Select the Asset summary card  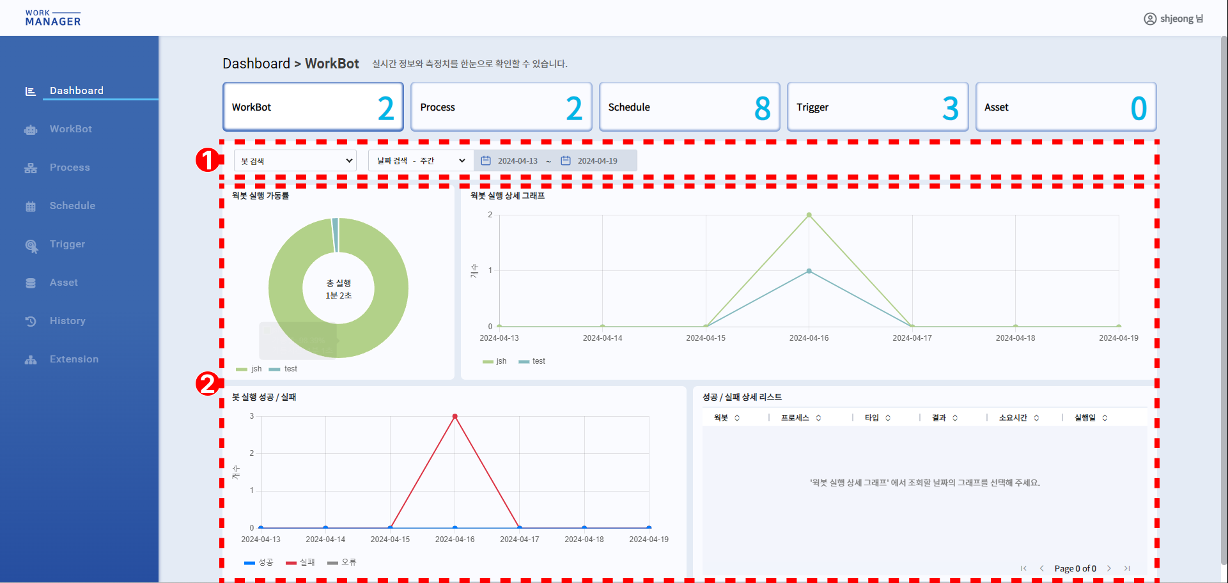(x=1066, y=107)
